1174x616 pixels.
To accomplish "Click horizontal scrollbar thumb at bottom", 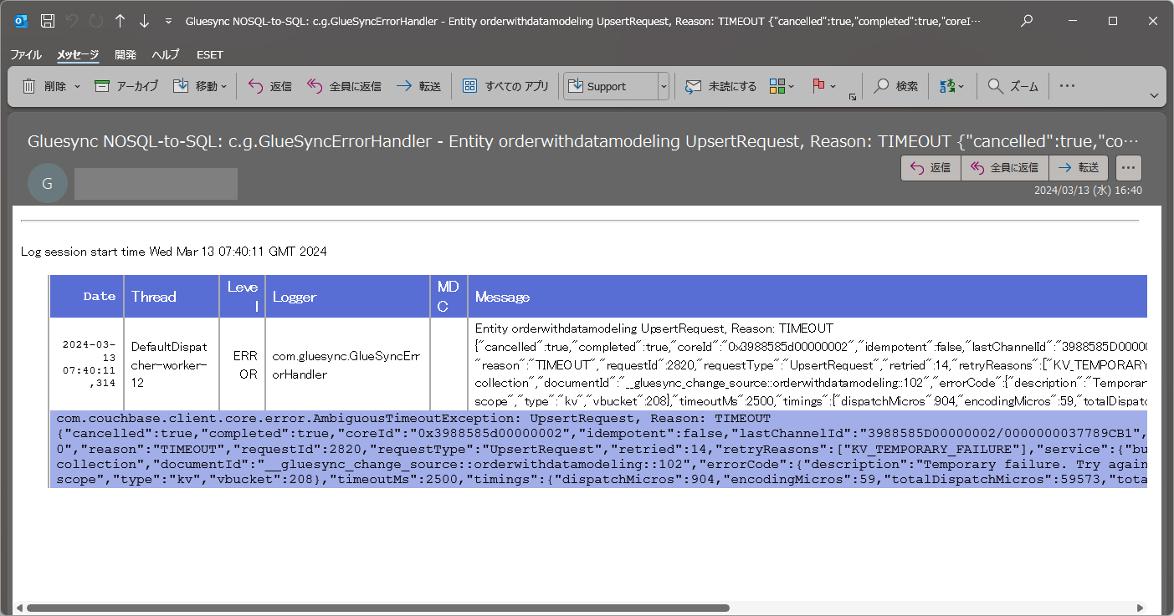I will [377, 608].
